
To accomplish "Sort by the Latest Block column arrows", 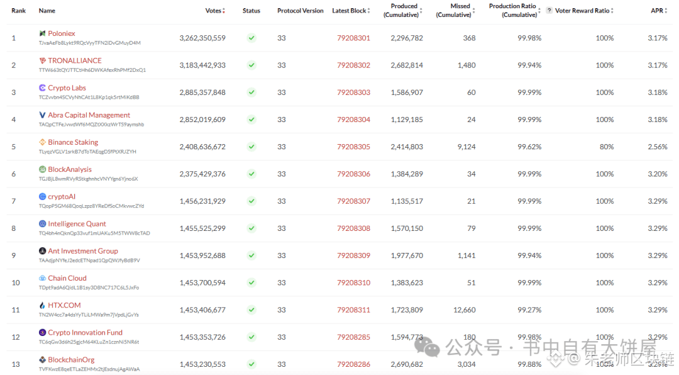I will click(x=369, y=11).
